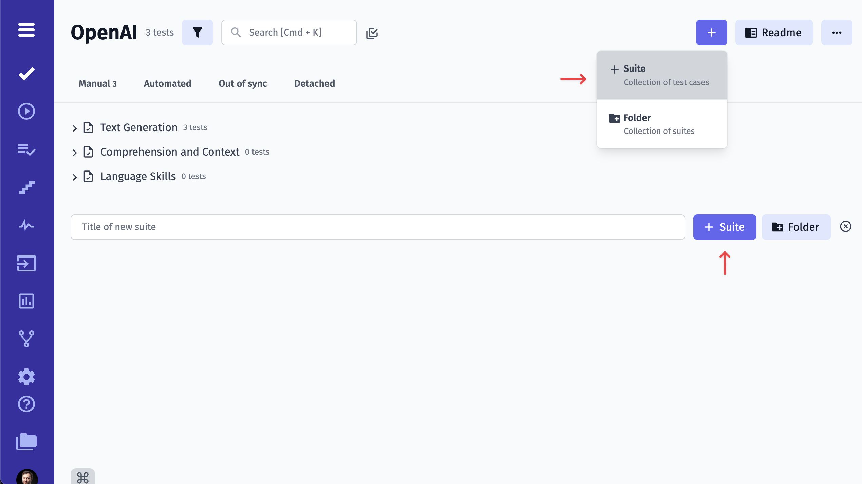Select the integrations branch icon

click(x=26, y=339)
